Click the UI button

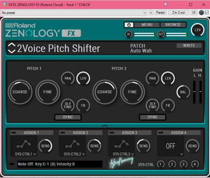pos(194,13)
